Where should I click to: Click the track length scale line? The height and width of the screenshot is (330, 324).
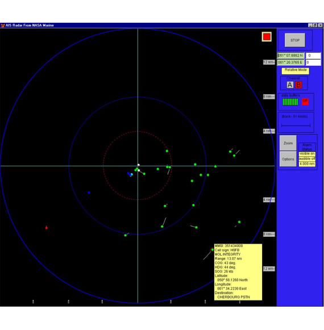click(x=296, y=126)
